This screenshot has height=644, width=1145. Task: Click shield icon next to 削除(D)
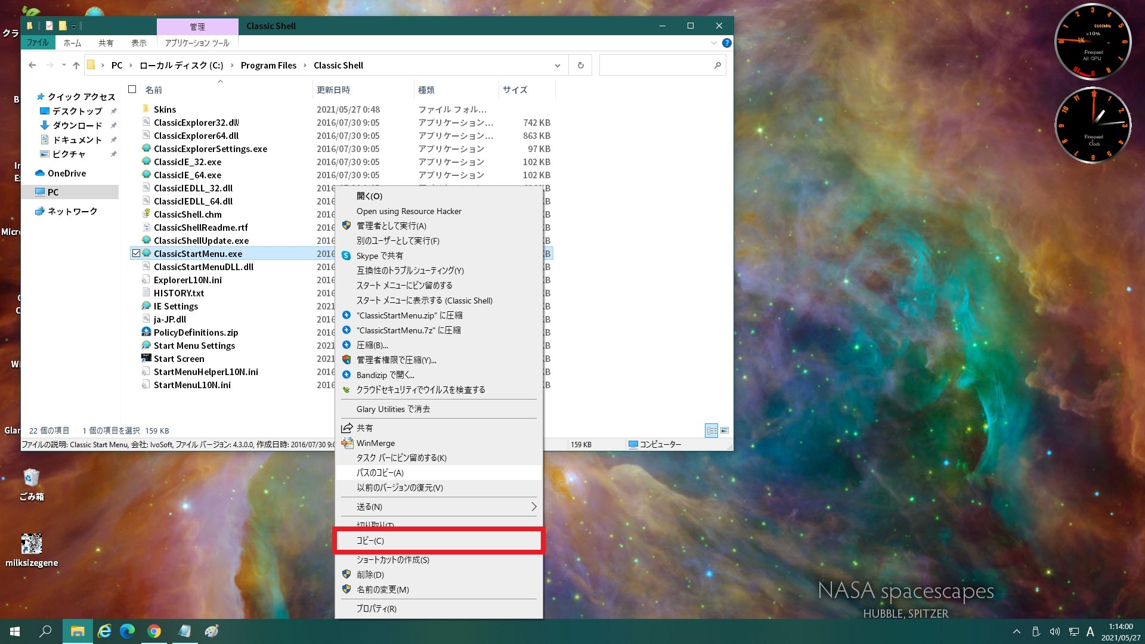[346, 574]
